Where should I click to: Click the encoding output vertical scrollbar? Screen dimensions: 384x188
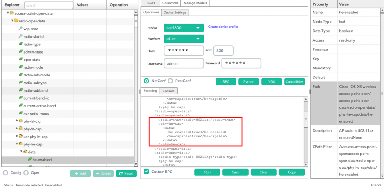pyautogui.click(x=305, y=131)
